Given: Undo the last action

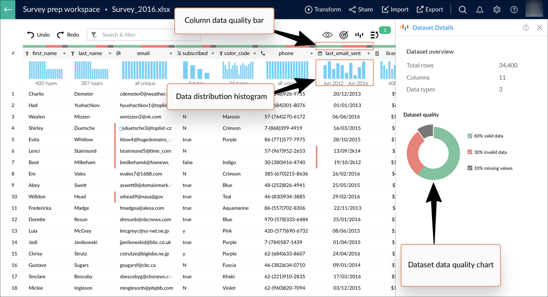Looking at the screenshot, I should coord(38,35).
